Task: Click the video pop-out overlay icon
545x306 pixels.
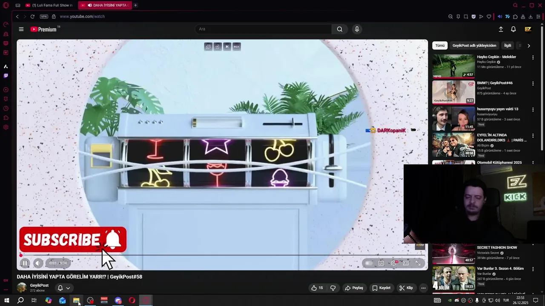Action: [208, 46]
